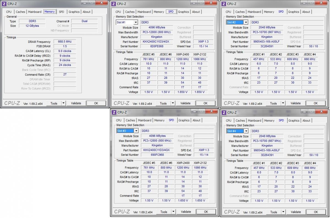330x218 pixels.
Task: Expand the Slot #4 slot selection combo box
Action: coord(246,131)
